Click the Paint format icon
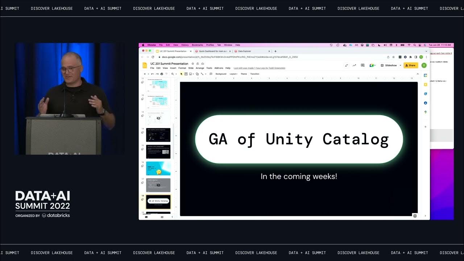This screenshot has width=464, height=261. 166,74
